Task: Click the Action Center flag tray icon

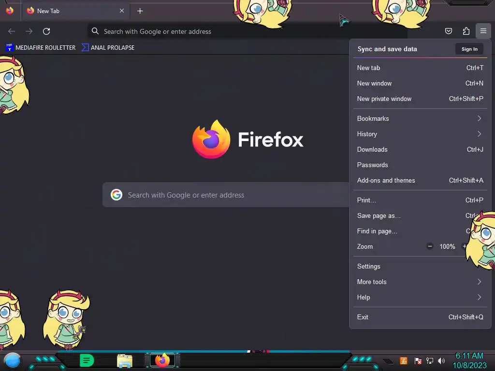Action: tap(418, 360)
